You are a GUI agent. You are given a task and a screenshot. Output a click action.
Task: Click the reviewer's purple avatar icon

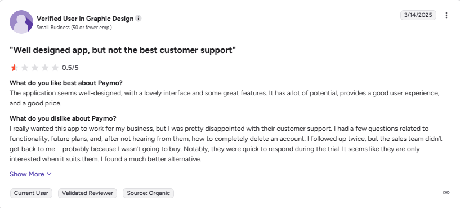pyautogui.click(x=21, y=22)
